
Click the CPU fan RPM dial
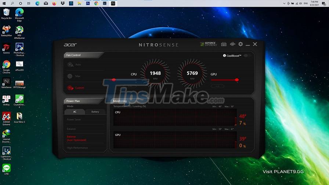pos(155,74)
